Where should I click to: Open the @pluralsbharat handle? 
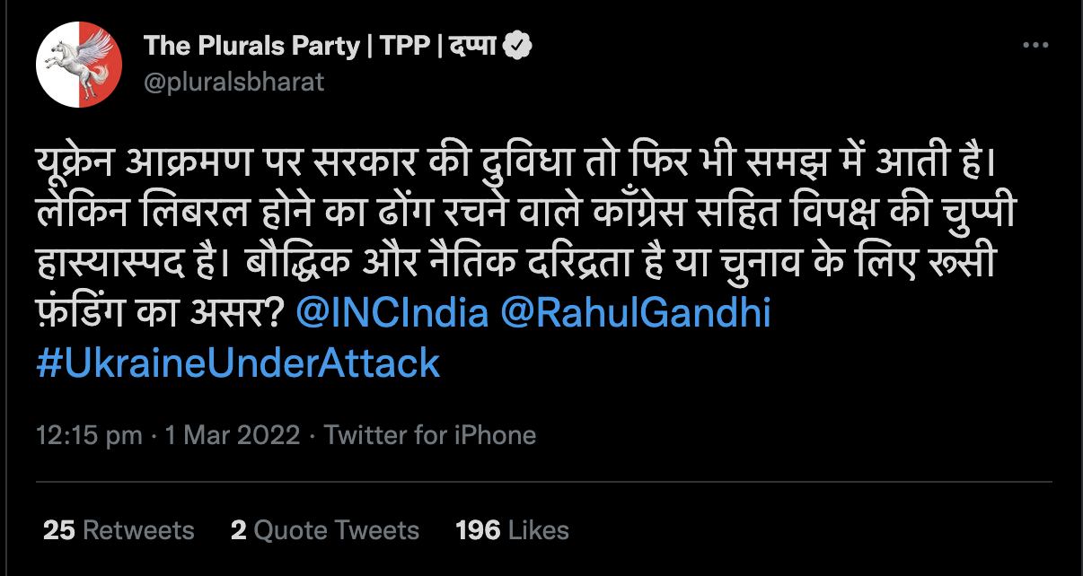click(x=233, y=82)
